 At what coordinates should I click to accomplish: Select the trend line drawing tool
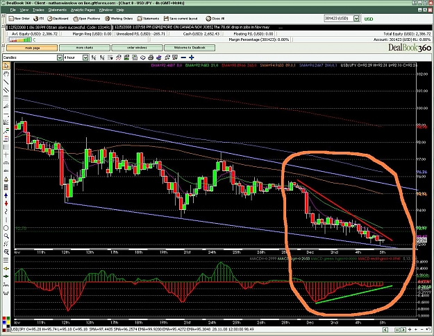(x=6, y=82)
